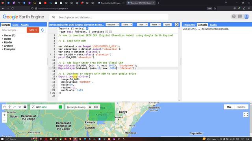Viewport: 252px width, 141px height.
Task: Switch to the Tasks tab
Action: pos(213,25)
